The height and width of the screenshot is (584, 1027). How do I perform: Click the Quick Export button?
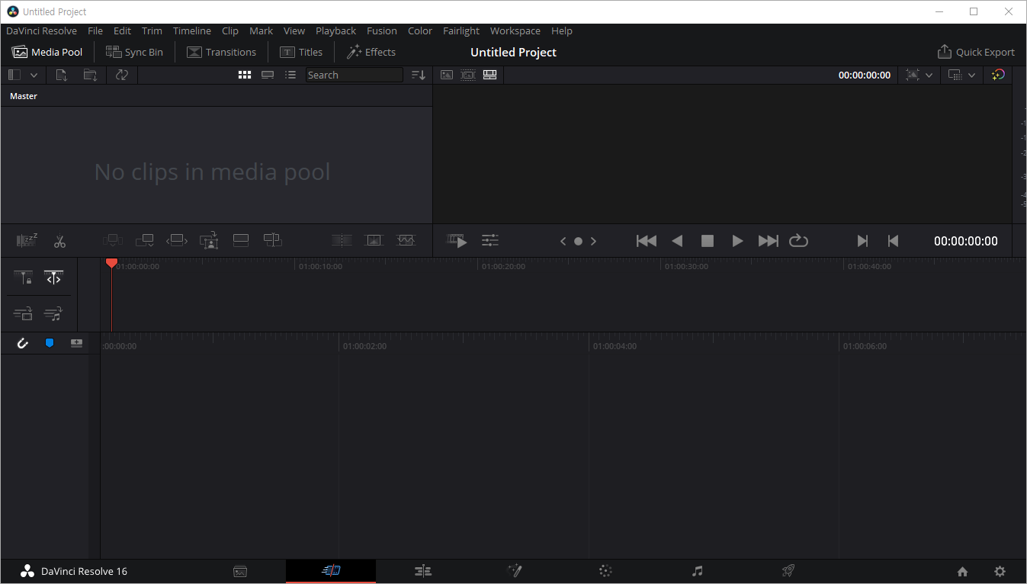click(x=976, y=52)
